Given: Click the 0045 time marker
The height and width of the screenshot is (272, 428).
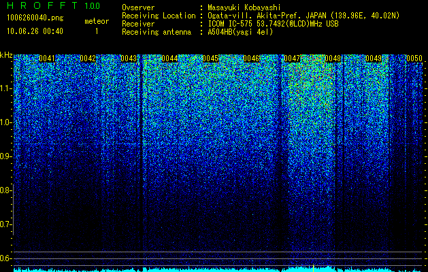Looking at the screenshot, I should 210,58.
